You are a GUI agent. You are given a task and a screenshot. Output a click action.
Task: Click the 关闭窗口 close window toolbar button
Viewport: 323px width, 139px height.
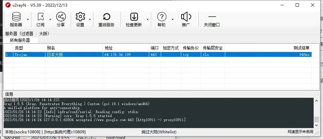click(212, 17)
